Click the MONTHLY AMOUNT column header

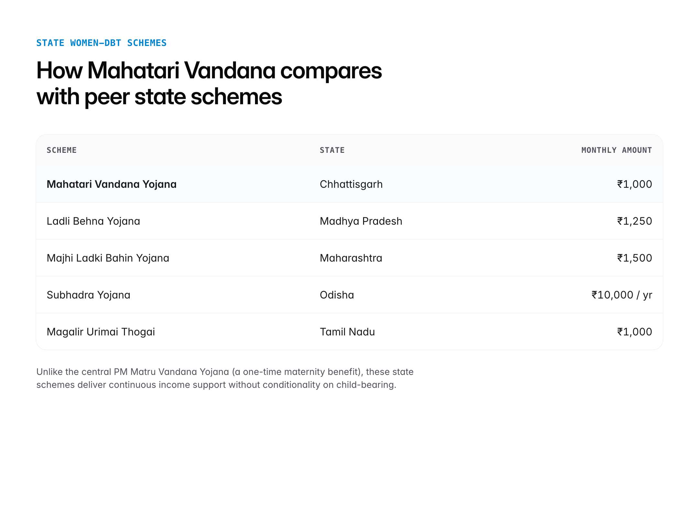616,150
